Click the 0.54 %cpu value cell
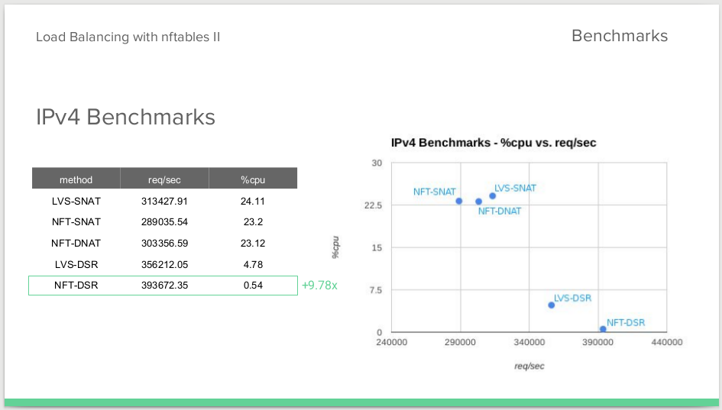Viewport: 722px width, 410px height. (253, 286)
